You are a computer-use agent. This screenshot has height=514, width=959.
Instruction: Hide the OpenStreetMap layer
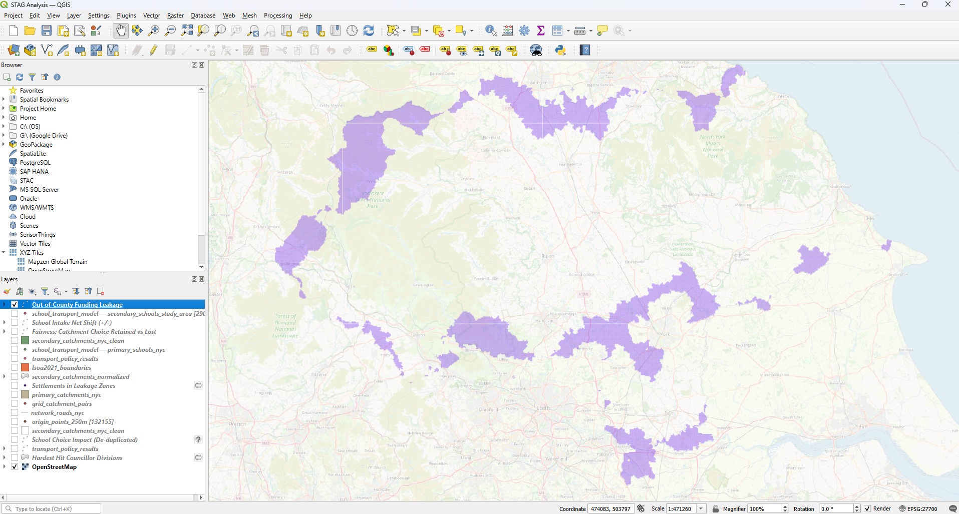point(15,467)
